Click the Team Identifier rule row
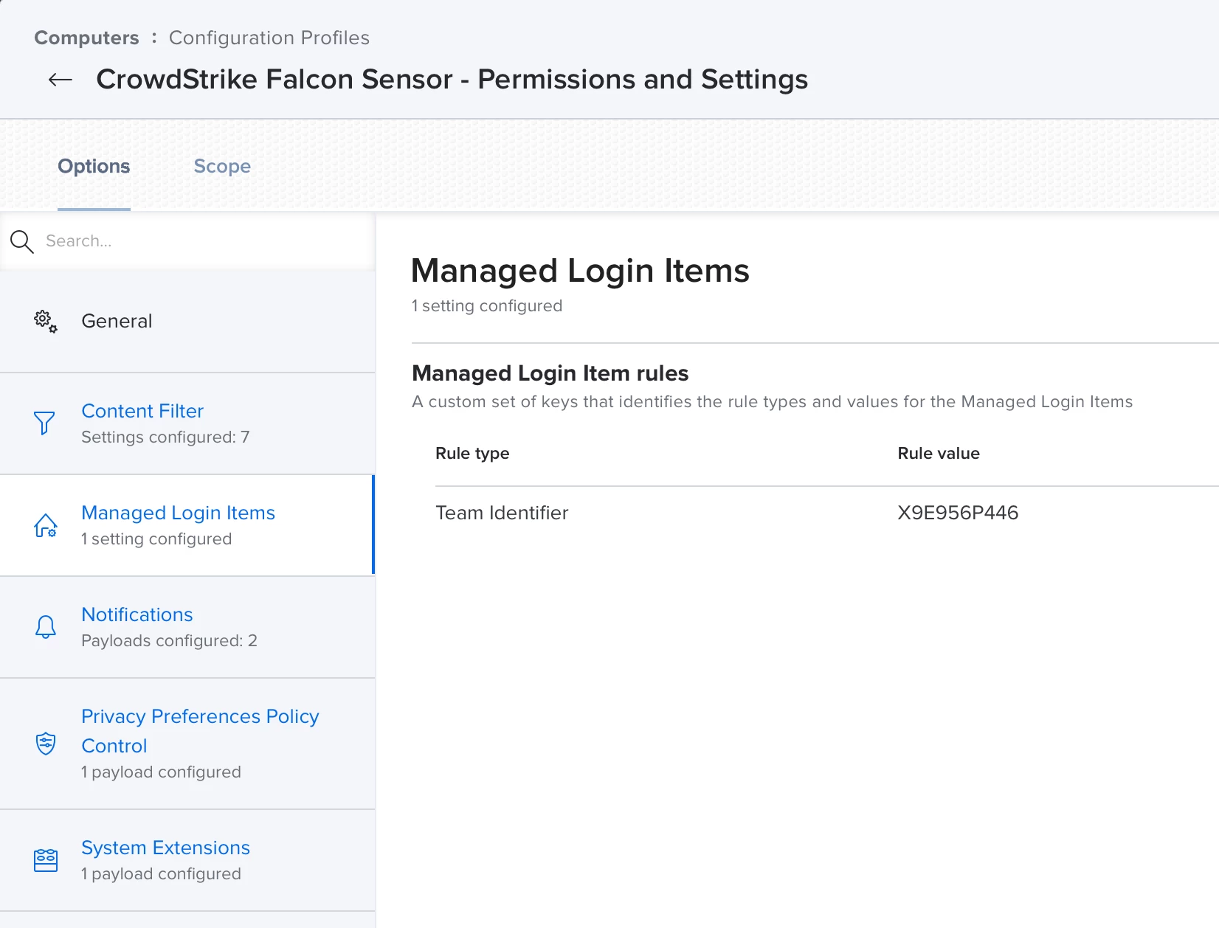1219x928 pixels. click(x=502, y=513)
